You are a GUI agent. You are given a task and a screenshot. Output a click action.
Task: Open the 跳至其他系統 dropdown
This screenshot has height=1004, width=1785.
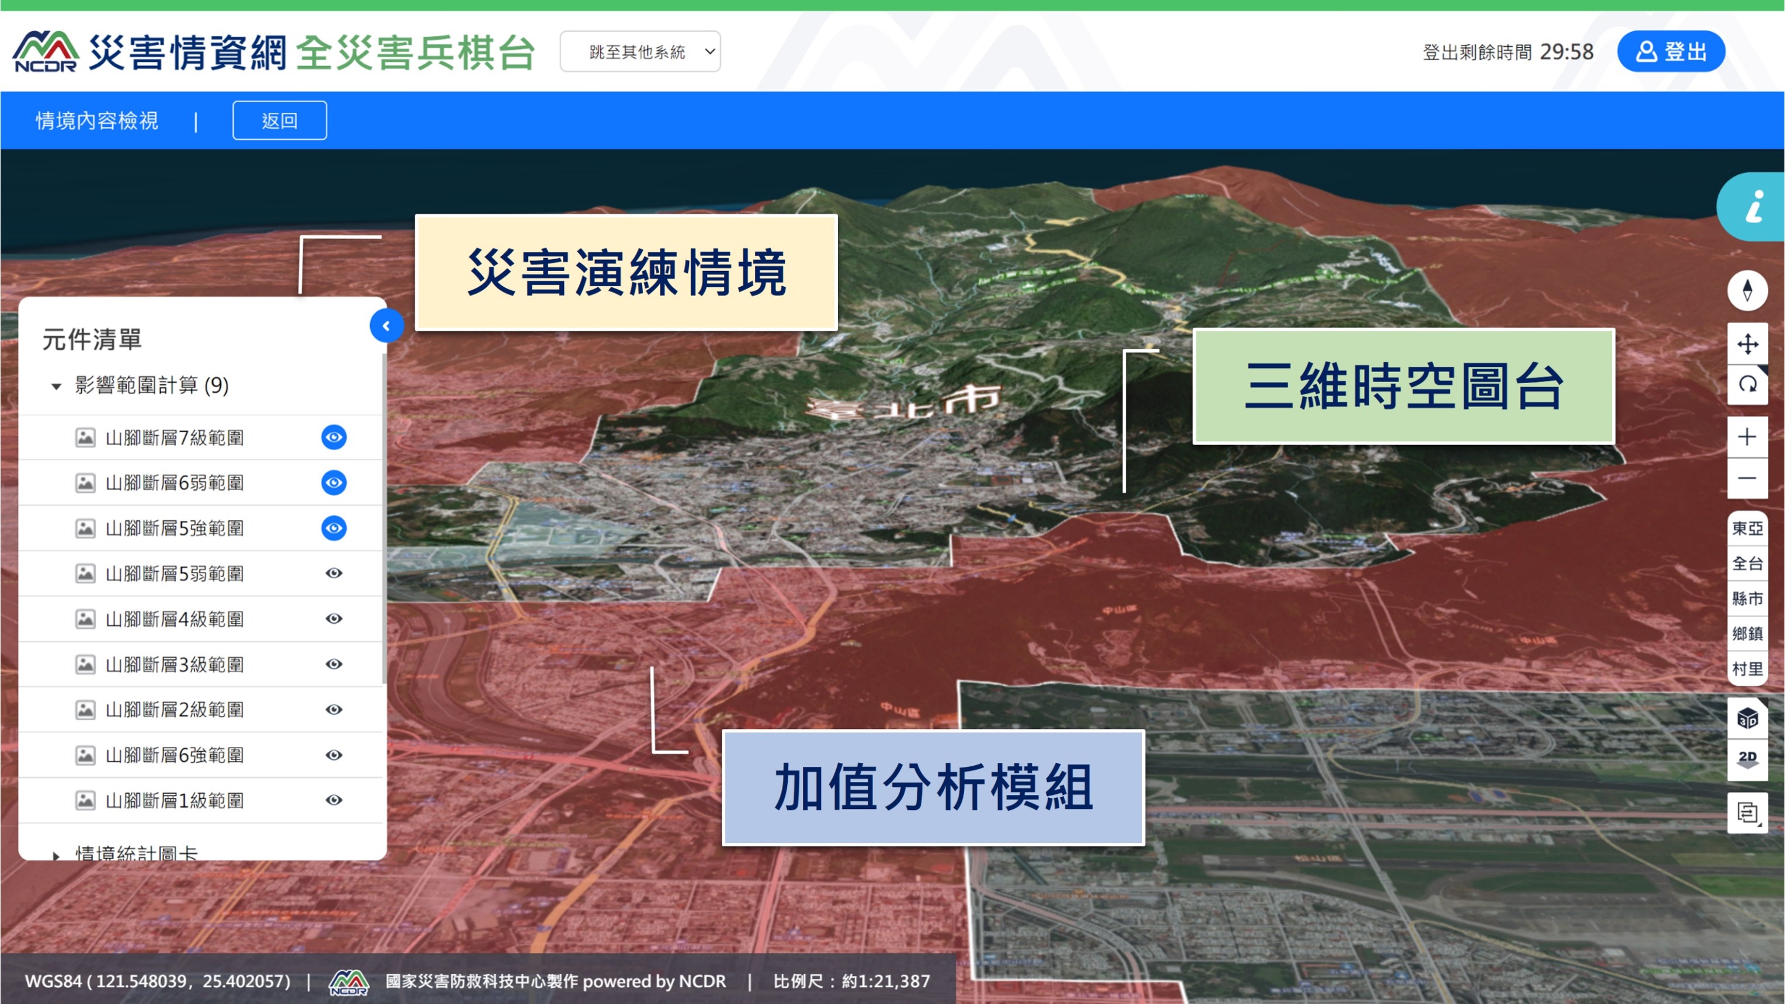(641, 51)
